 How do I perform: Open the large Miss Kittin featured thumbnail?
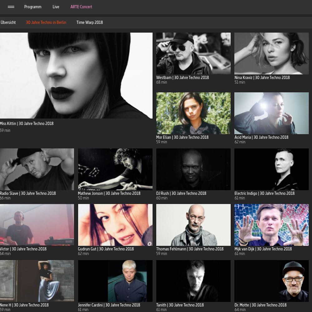76,76
